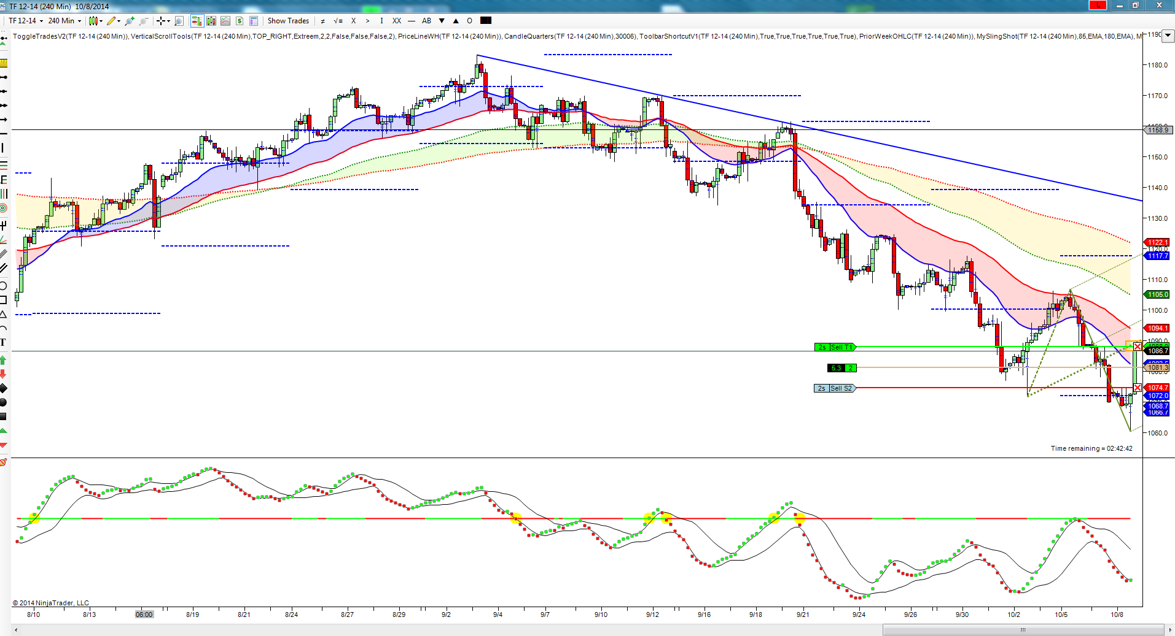Click the add pin icon with plus
The width and height of the screenshot is (1175, 636).
pos(130,21)
